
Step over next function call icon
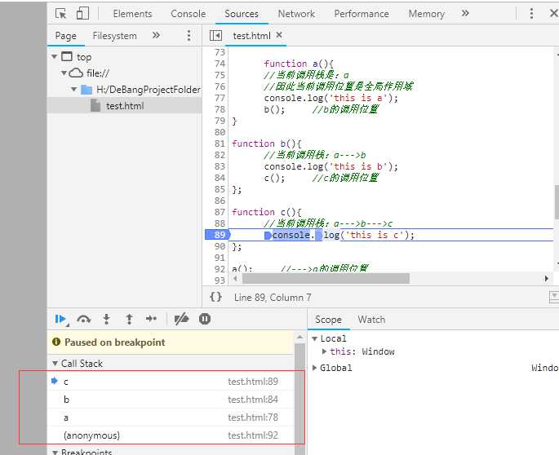click(x=84, y=320)
